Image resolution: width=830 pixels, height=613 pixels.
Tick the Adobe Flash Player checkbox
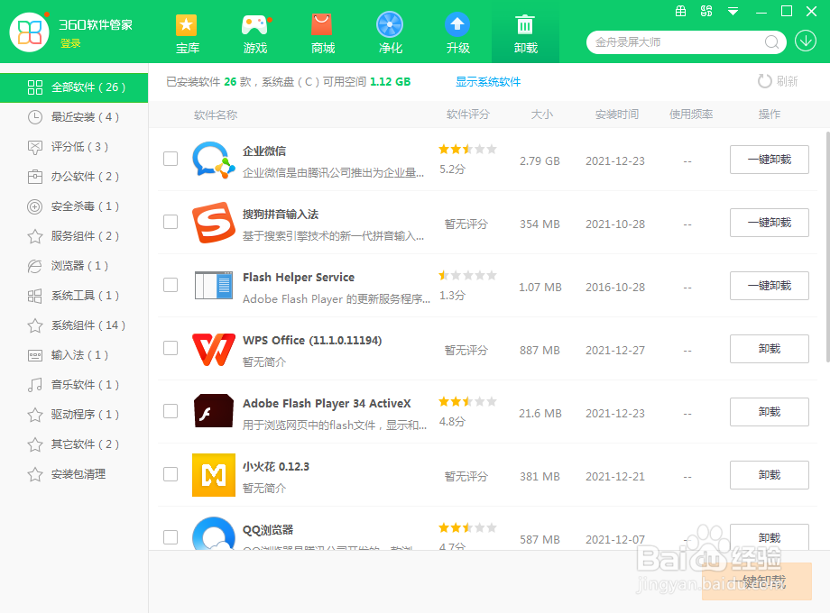(171, 411)
